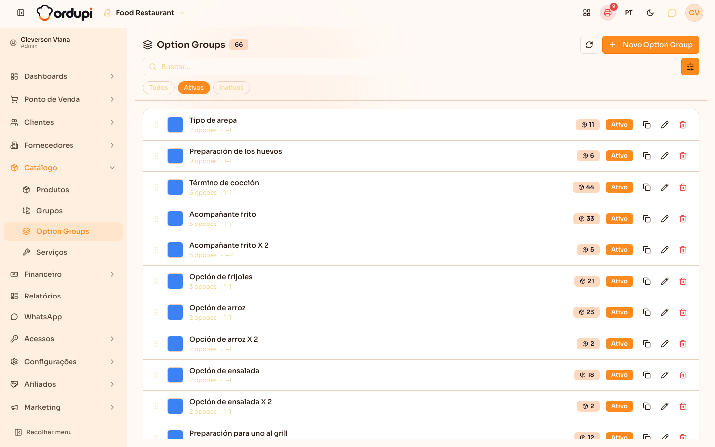Open the Food Restaurant store dropdown
Screen dimensions: 715x447
pos(144,13)
